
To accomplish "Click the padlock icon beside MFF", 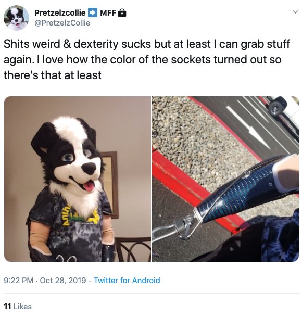I will pos(122,13).
